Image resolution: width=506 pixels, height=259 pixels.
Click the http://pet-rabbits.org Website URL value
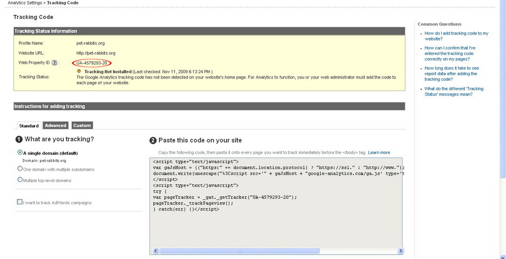[x=96, y=53]
